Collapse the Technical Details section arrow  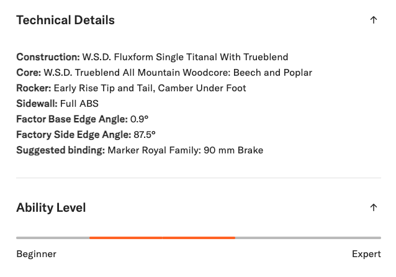click(x=373, y=20)
